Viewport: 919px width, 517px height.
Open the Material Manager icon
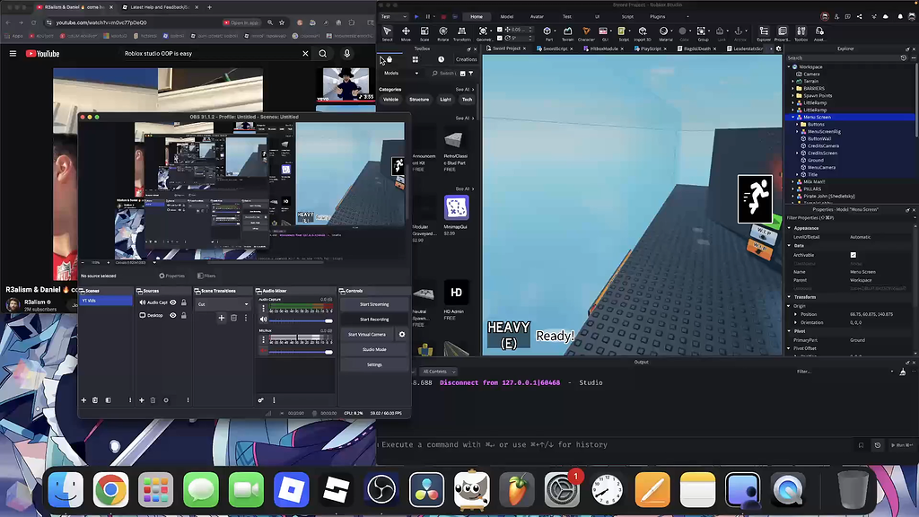(665, 31)
